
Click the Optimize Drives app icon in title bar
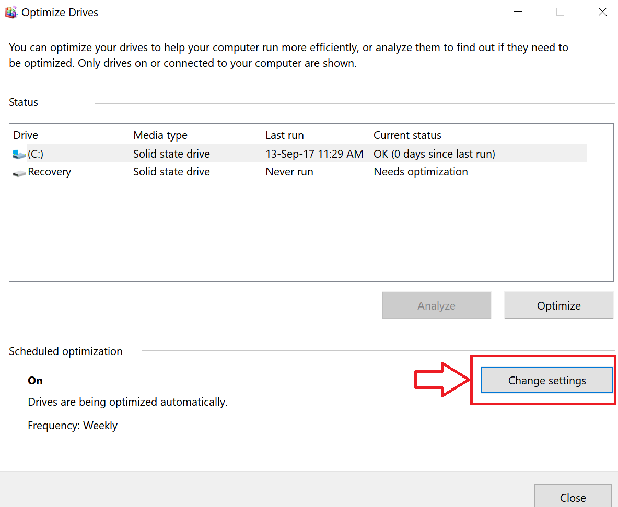pyautogui.click(x=10, y=12)
